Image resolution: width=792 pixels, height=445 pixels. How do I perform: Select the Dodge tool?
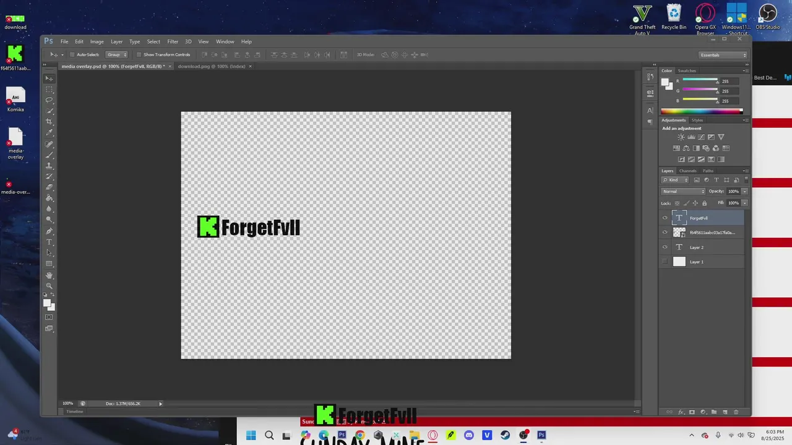point(49,219)
